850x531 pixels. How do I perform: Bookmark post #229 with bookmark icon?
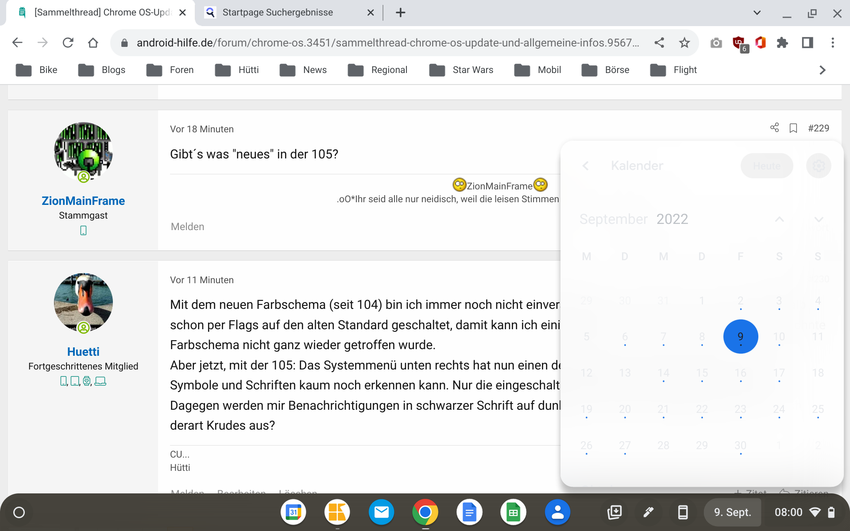click(x=793, y=128)
